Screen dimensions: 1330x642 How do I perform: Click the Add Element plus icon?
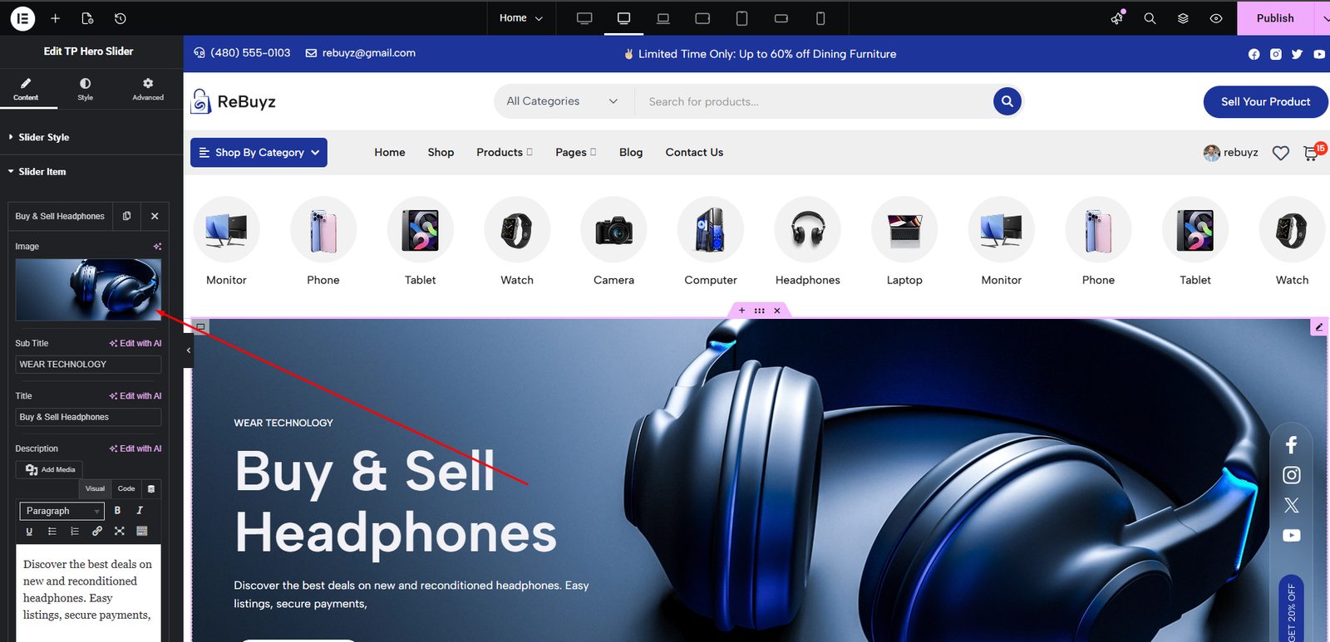[56, 18]
